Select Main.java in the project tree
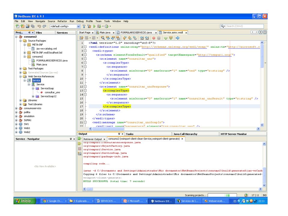Screen dimensions: 288x216 pos(41,65)
